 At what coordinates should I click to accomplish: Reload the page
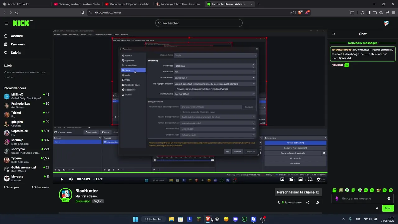(17, 12)
